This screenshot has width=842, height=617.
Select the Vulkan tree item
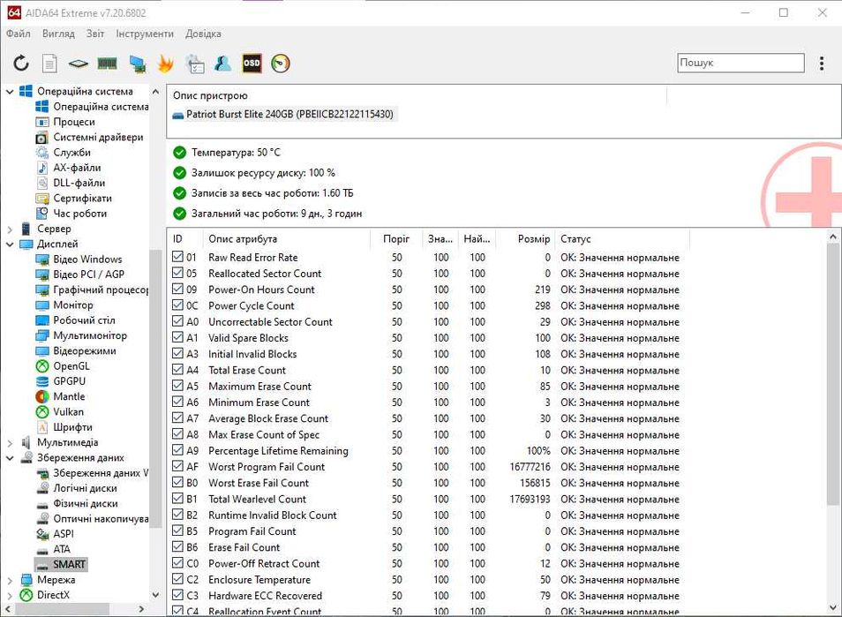(x=68, y=412)
